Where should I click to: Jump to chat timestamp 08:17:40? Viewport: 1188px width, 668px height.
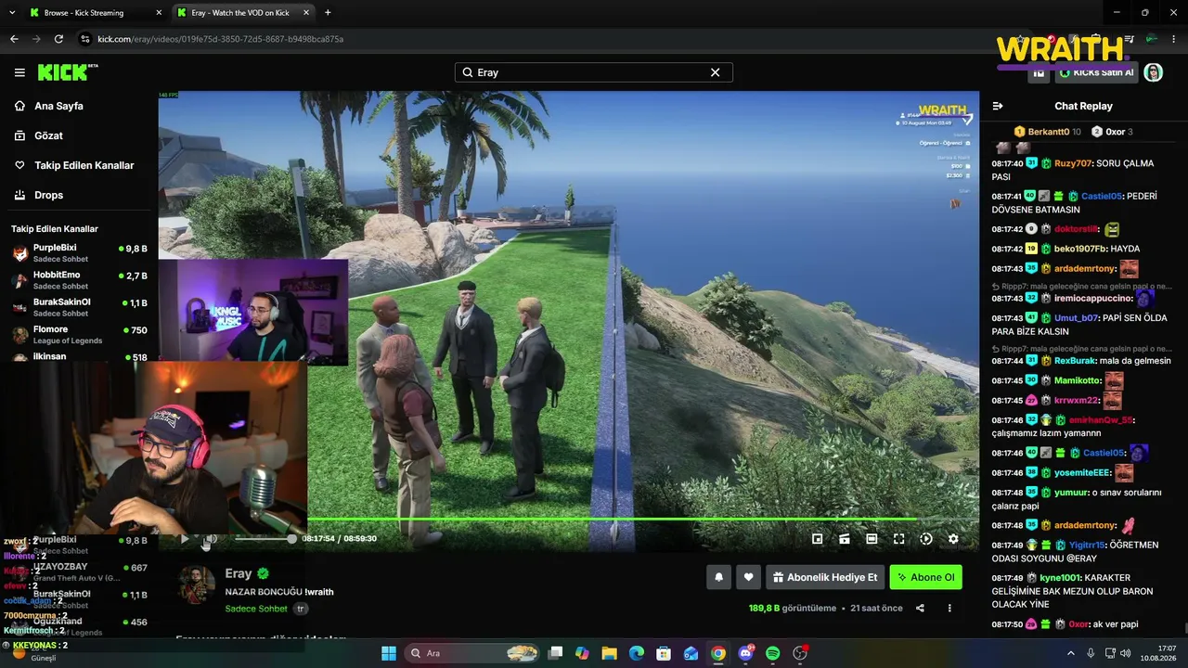click(1007, 163)
